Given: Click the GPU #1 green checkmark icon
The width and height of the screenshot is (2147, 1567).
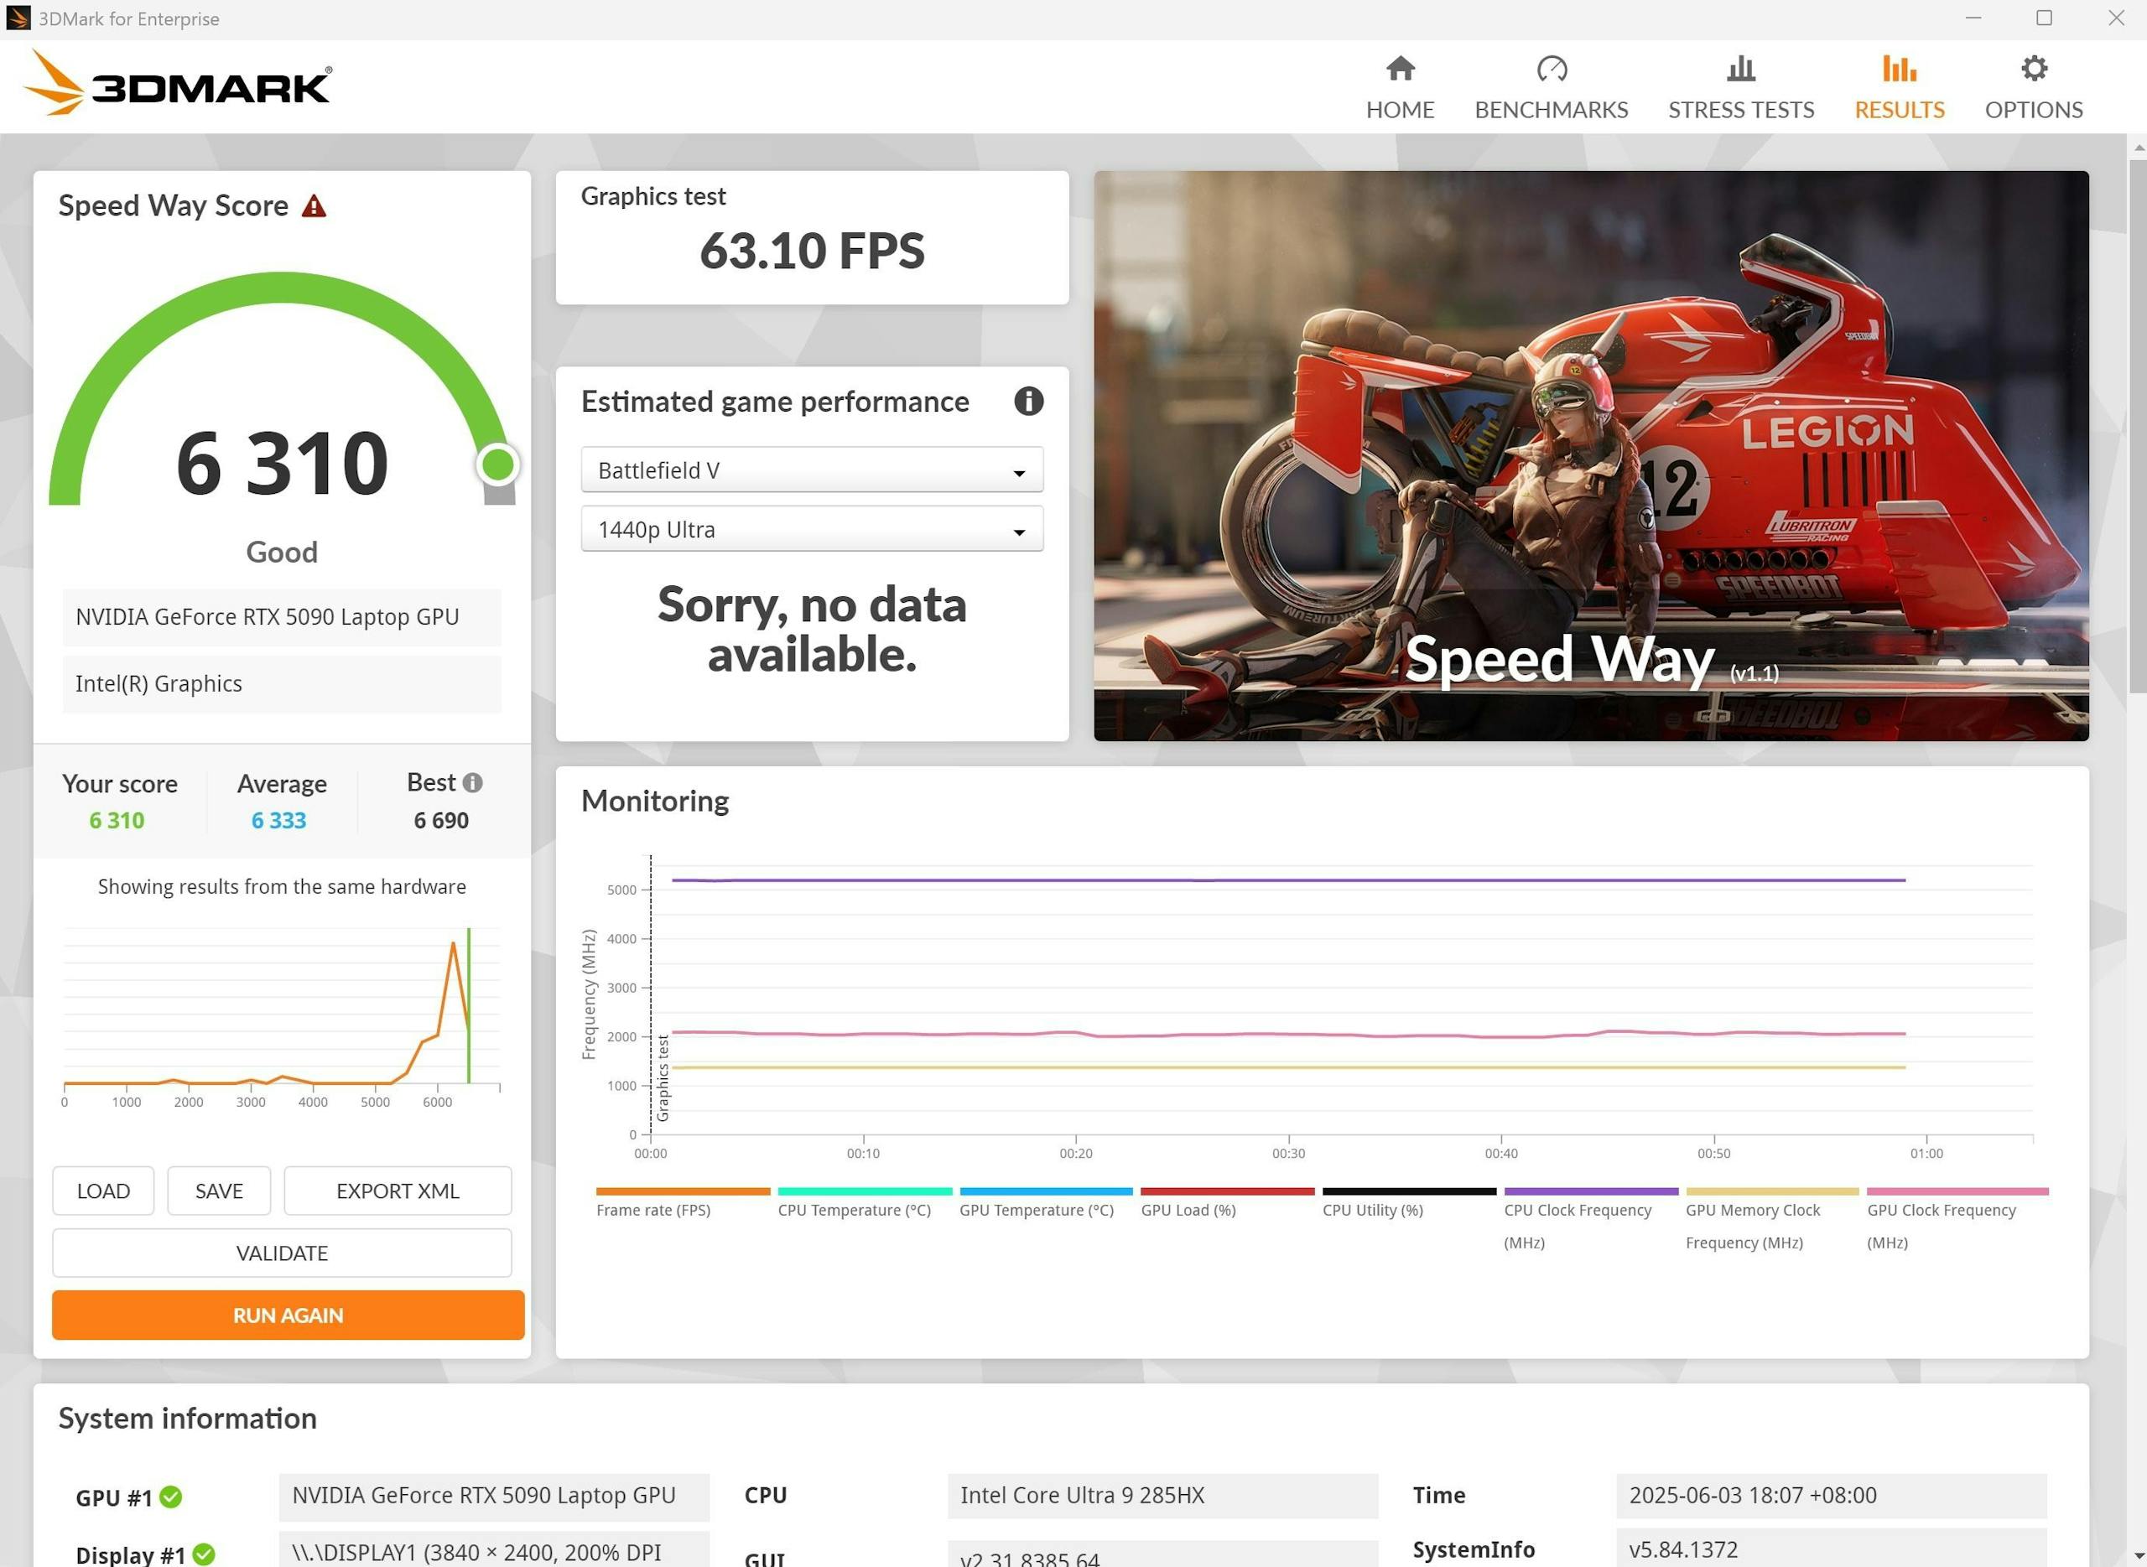Looking at the screenshot, I should coord(171,1497).
